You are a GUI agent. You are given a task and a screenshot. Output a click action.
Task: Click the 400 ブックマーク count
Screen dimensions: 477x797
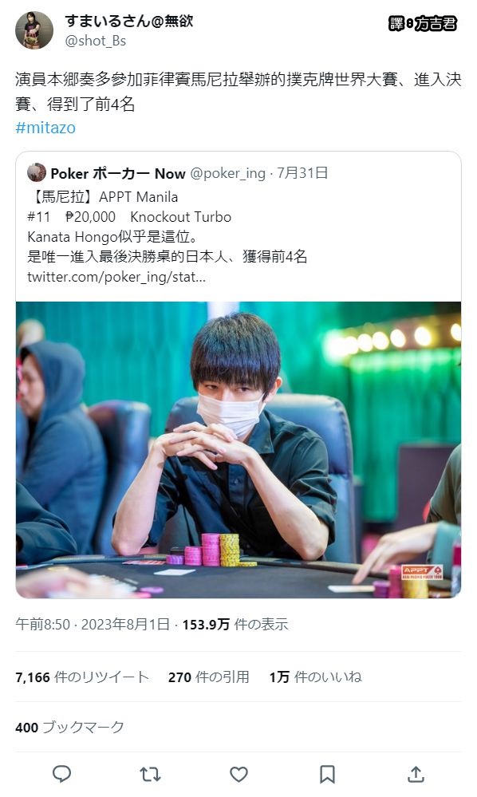click(x=69, y=728)
